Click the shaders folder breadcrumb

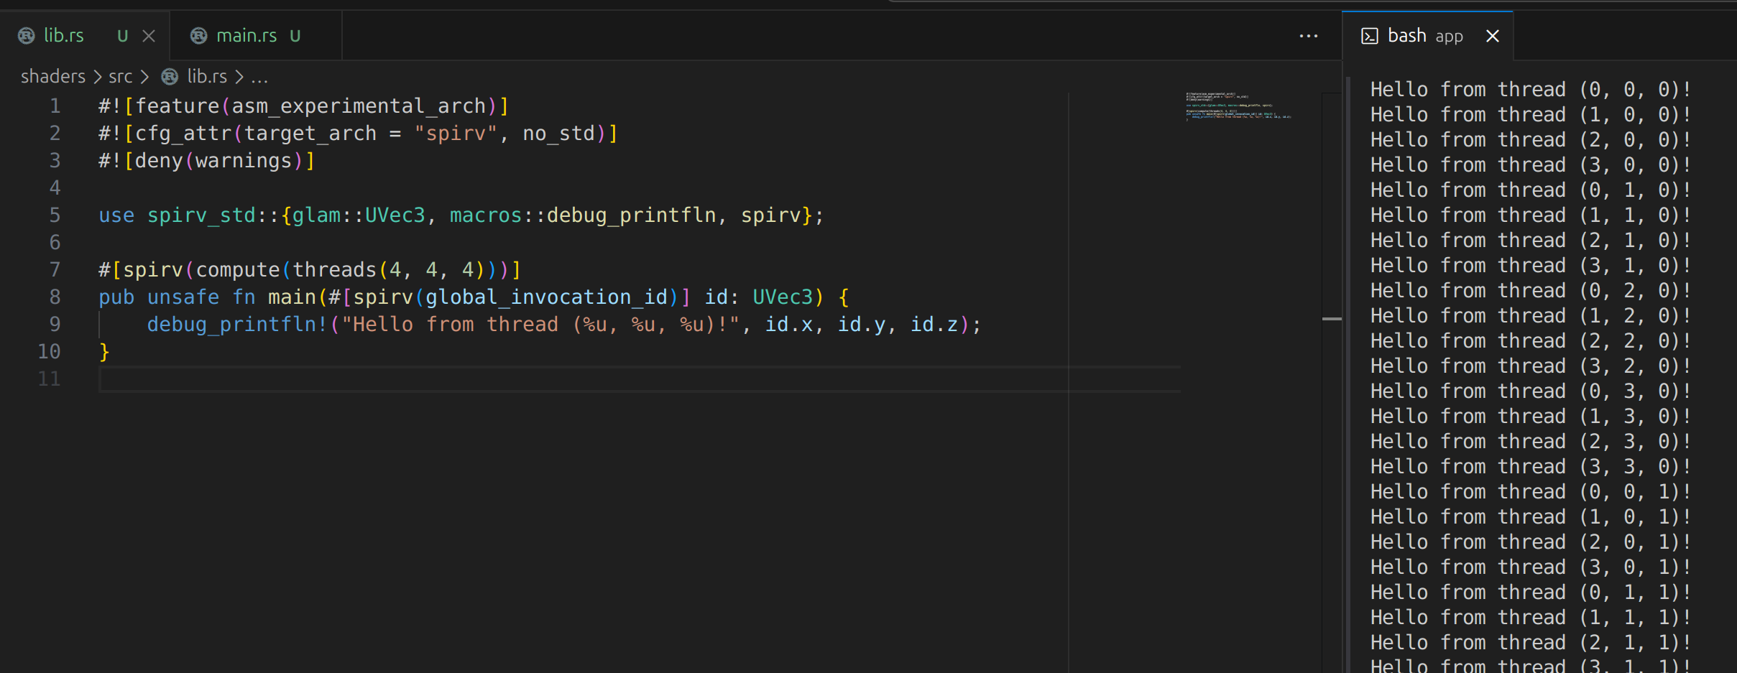point(53,77)
